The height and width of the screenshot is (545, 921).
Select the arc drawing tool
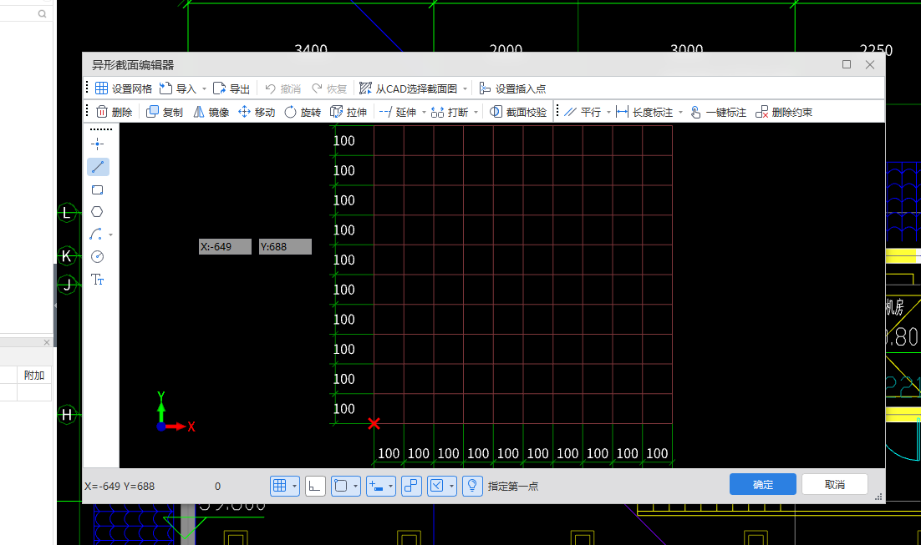point(96,234)
